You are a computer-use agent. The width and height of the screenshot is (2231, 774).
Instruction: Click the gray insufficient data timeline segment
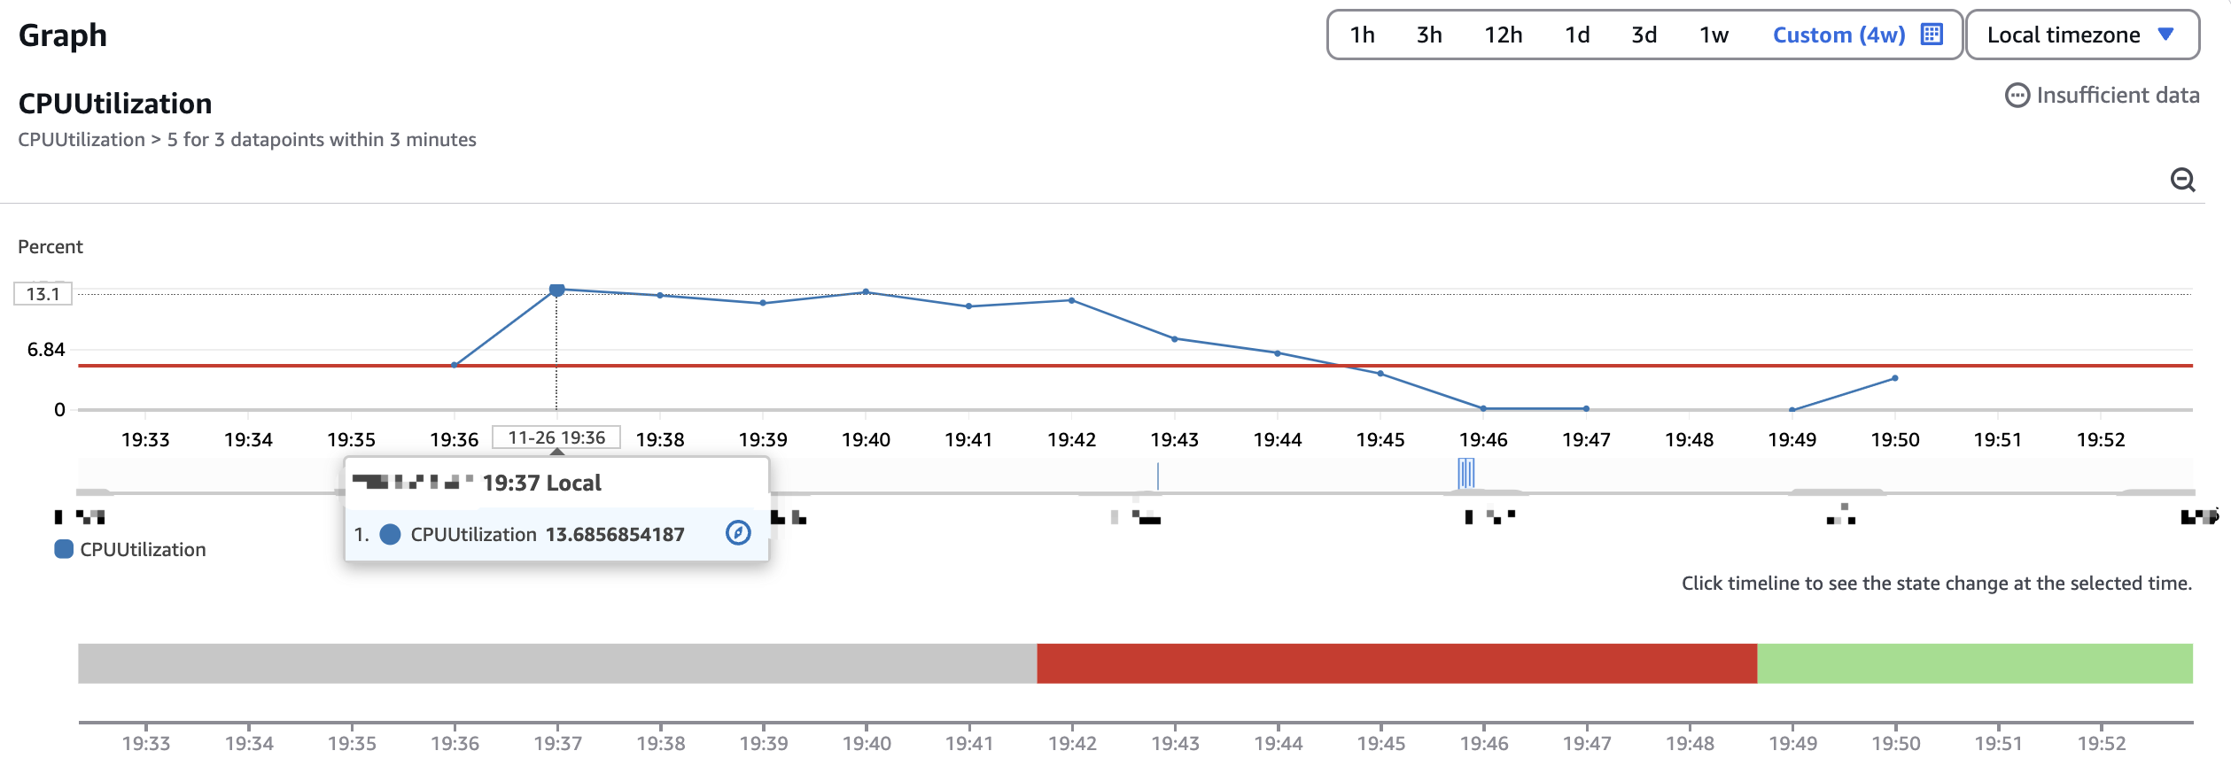[557, 663]
